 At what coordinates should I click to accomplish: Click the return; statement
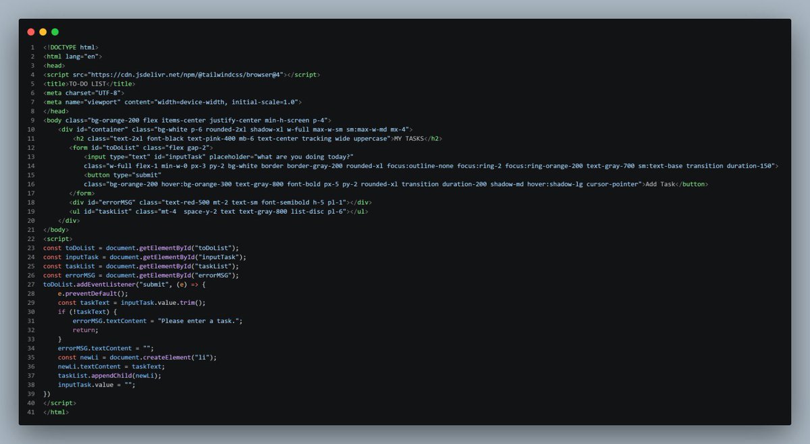[x=86, y=330]
